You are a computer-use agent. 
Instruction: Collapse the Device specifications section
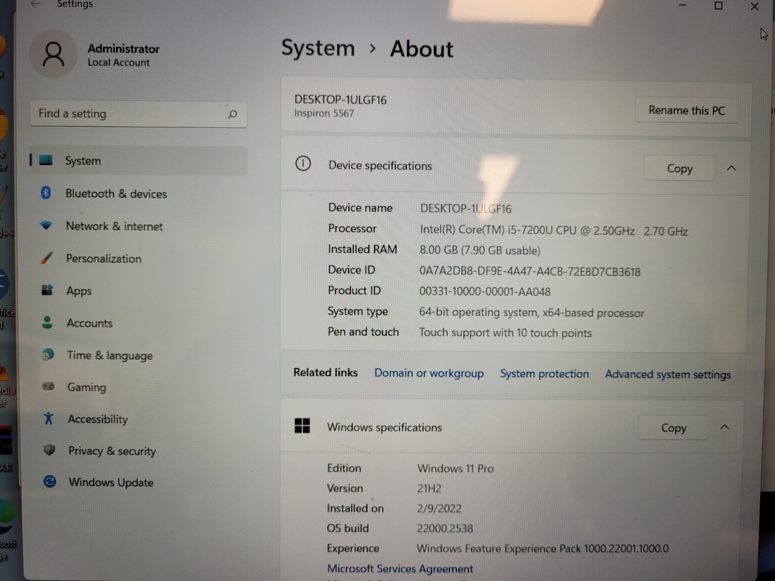coord(731,168)
